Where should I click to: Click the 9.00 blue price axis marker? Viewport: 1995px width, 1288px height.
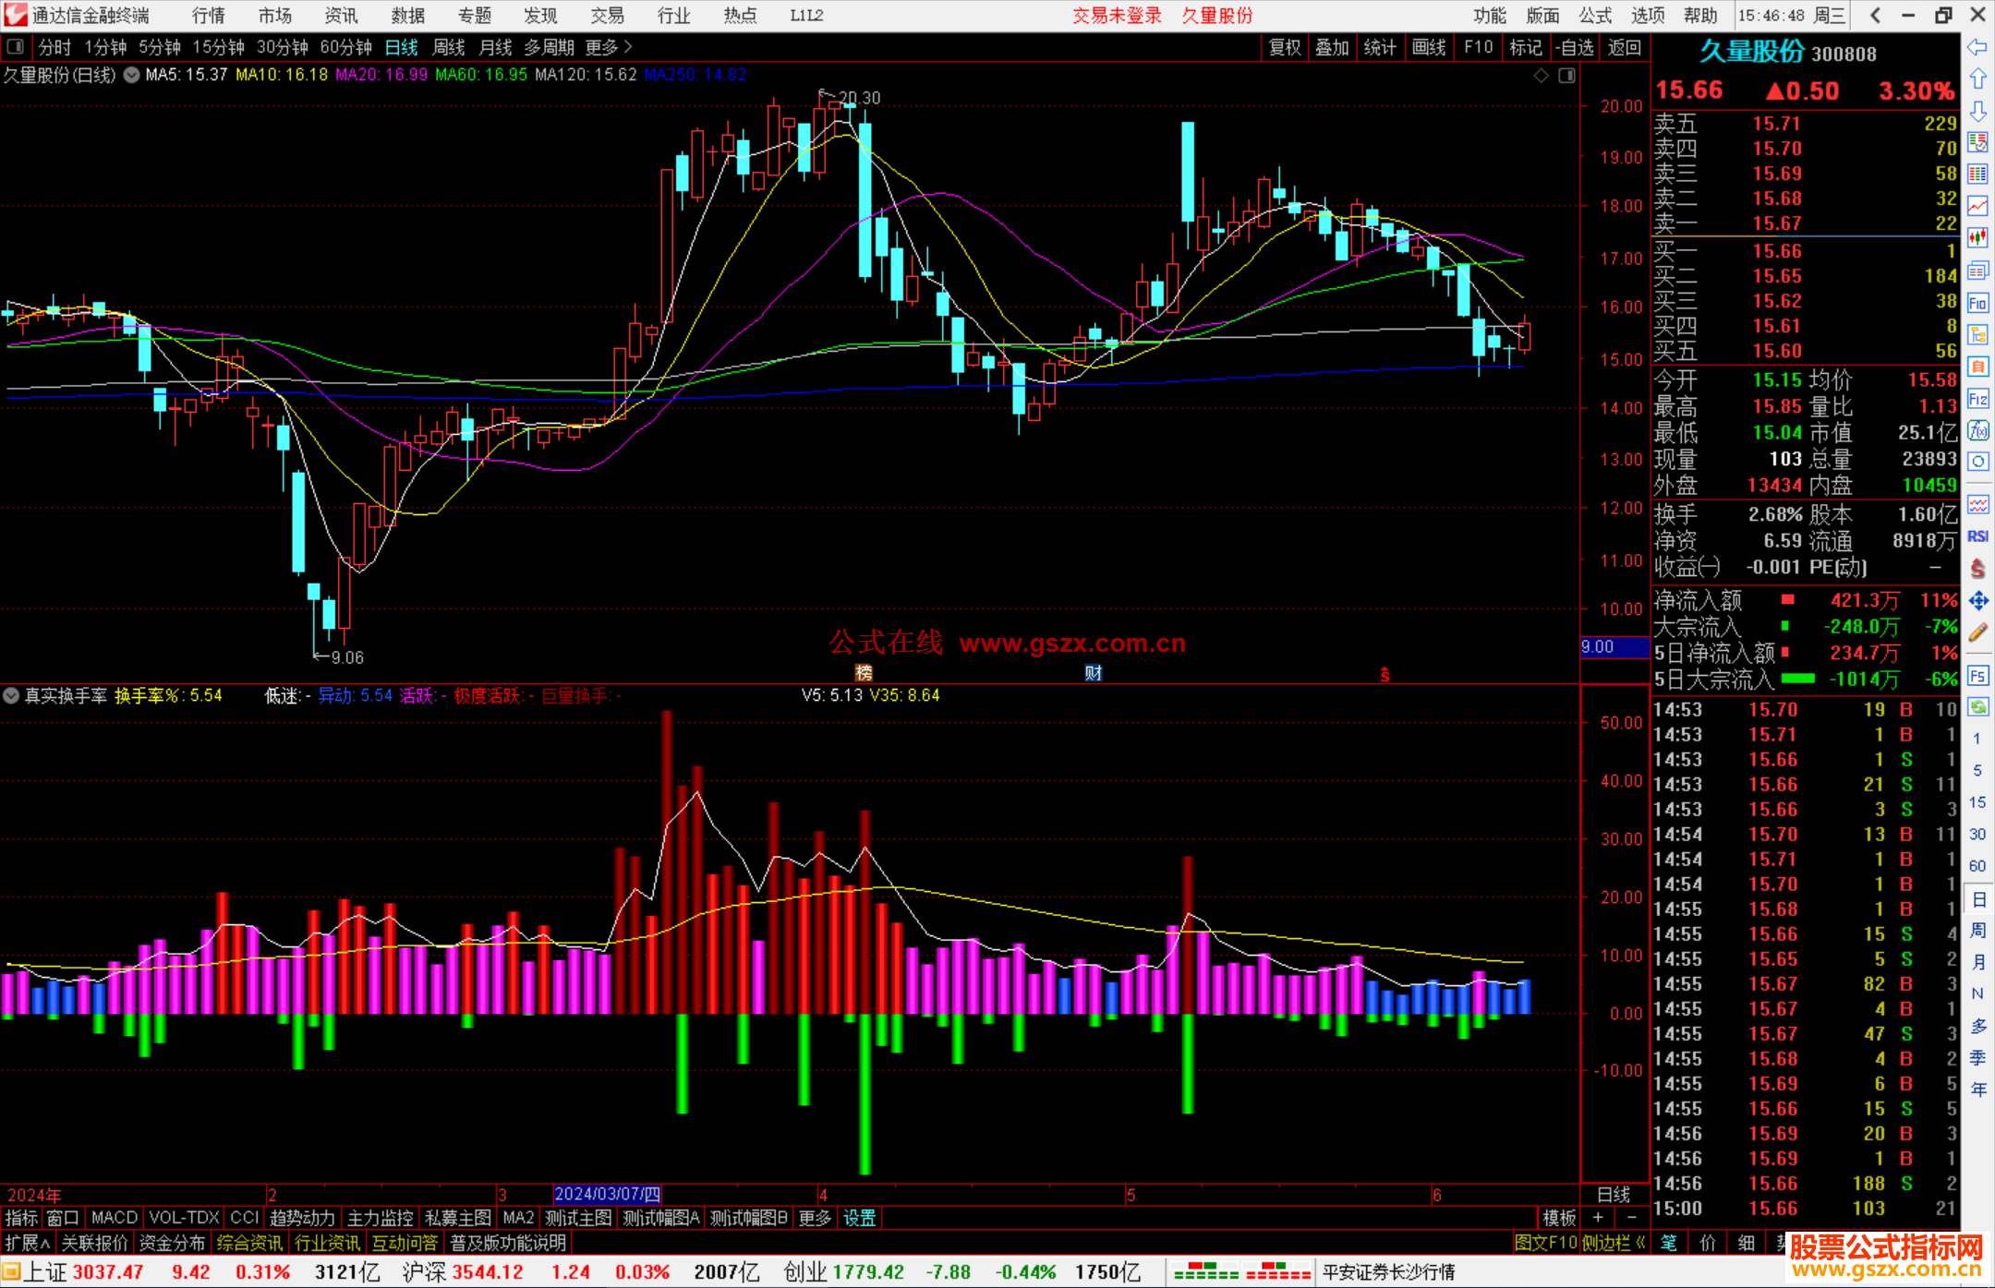coord(1614,647)
